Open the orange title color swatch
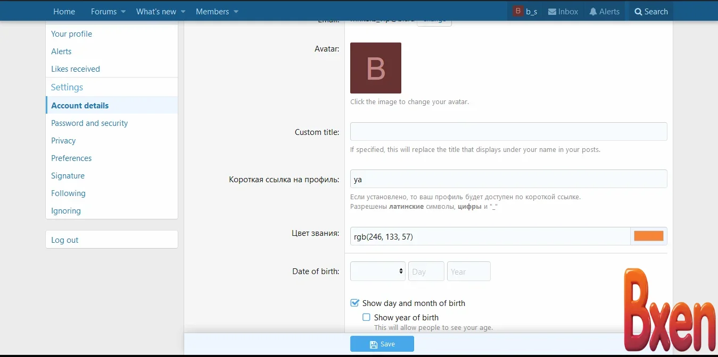This screenshot has height=357, width=718. [x=648, y=236]
